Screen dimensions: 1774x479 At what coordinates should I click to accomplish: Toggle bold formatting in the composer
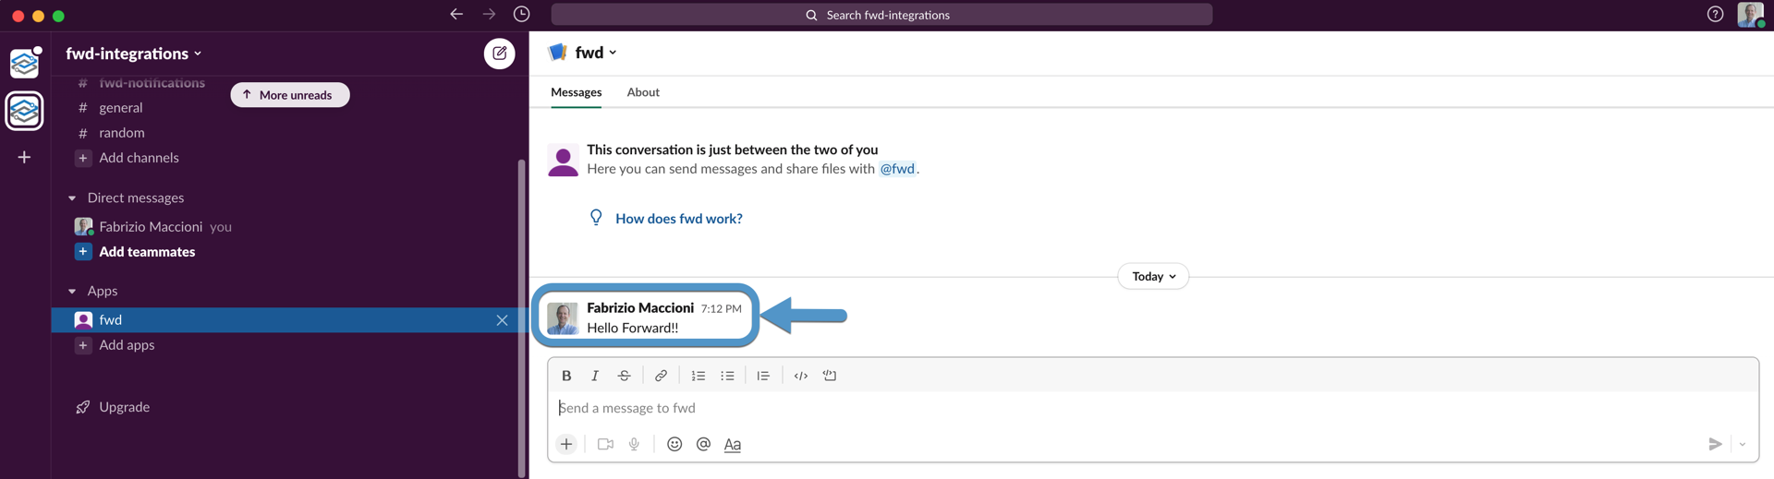tap(566, 376)
